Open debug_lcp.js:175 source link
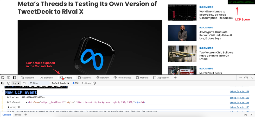This screenshot has height=117, width=255. click(239, 107)
